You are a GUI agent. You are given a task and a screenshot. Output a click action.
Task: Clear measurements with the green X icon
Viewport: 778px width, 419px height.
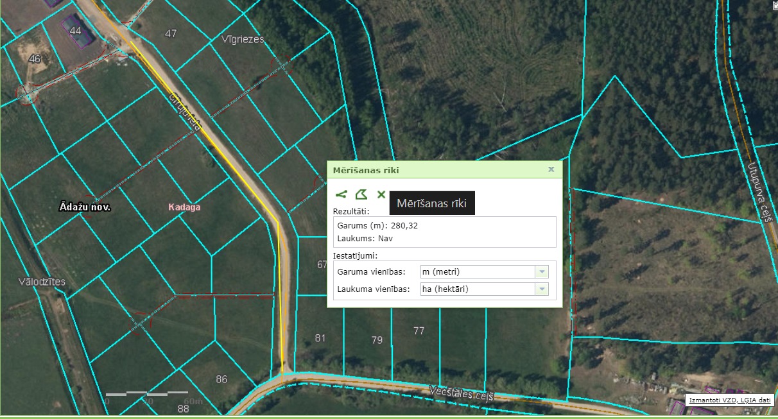pos(381,194)
